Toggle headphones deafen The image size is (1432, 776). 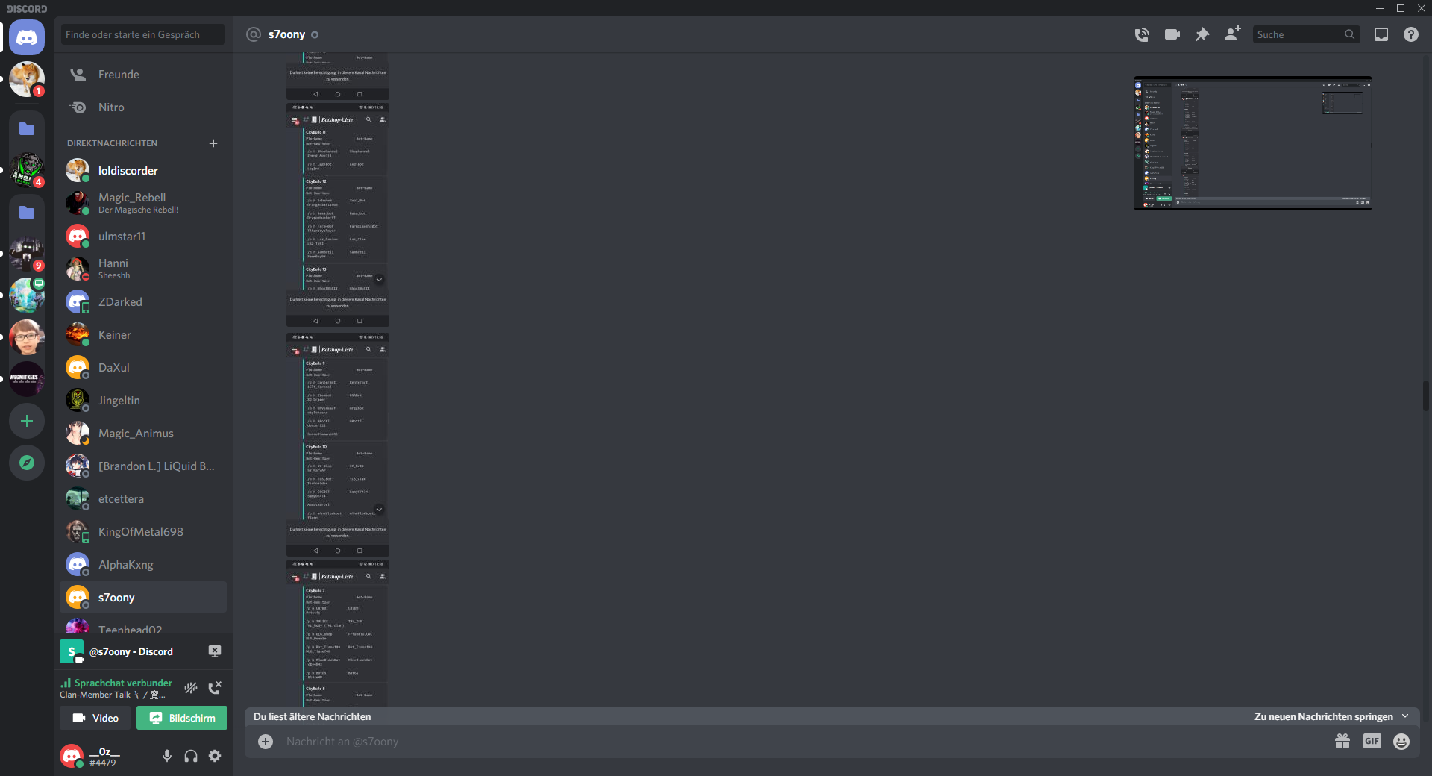191,756
